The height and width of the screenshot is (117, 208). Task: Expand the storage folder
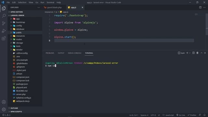click(25, 43)
